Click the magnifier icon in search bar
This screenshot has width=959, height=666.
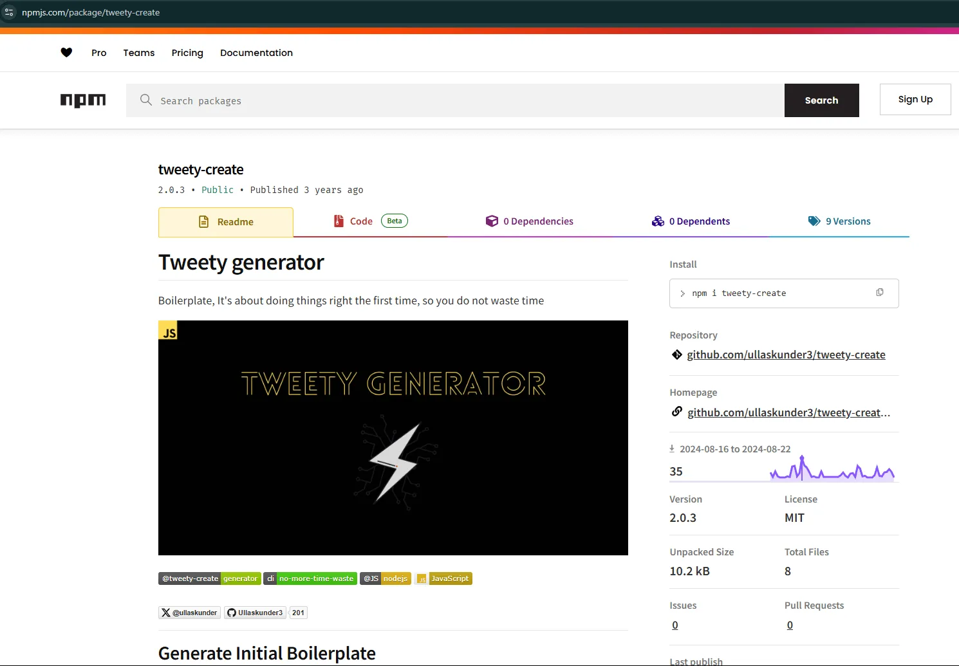(x=146, y=100)
